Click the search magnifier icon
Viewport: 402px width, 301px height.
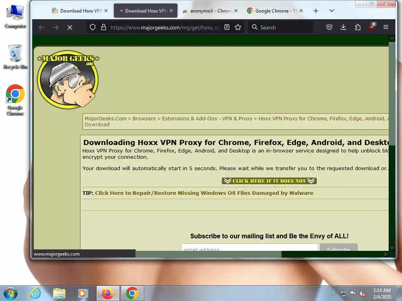click(254, 27)
